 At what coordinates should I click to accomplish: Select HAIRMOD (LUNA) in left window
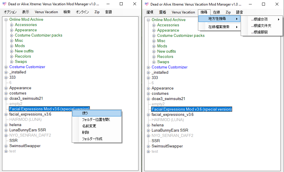[x=25, y=120]
